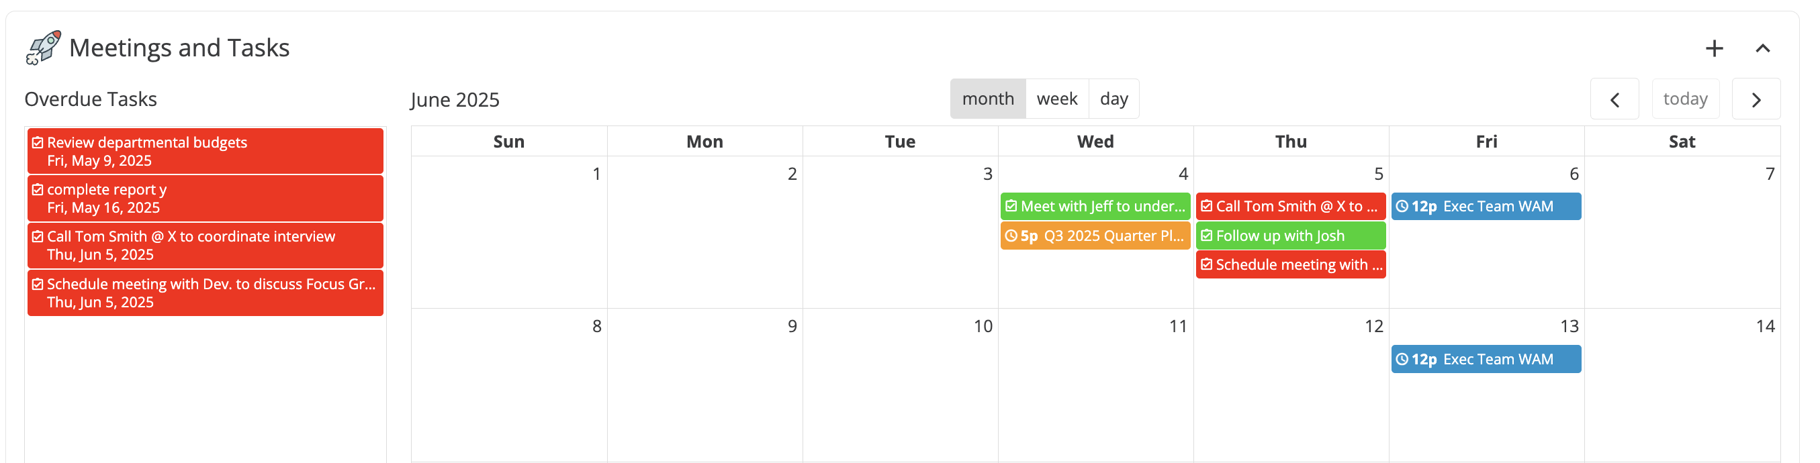Open Schedule meeting with Dev. overdue task
The height and width of the screenshot is (463, 1820).
pyautogui.click(x=205, y=293)
